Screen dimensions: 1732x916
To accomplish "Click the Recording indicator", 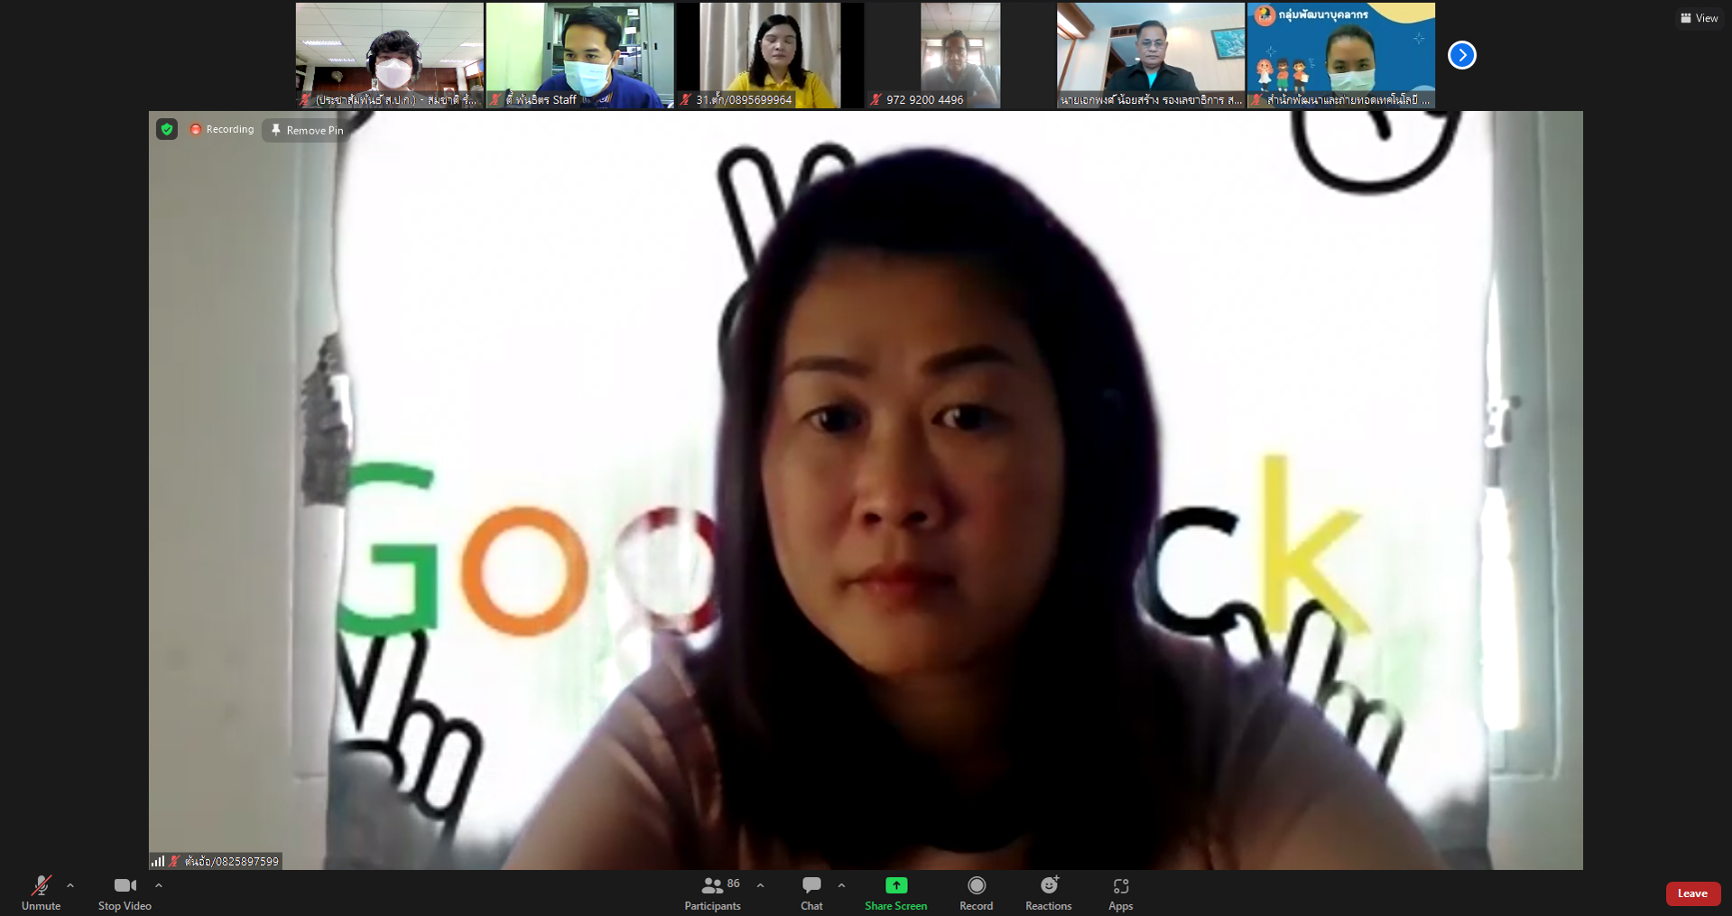I will [x=222, y=129].
